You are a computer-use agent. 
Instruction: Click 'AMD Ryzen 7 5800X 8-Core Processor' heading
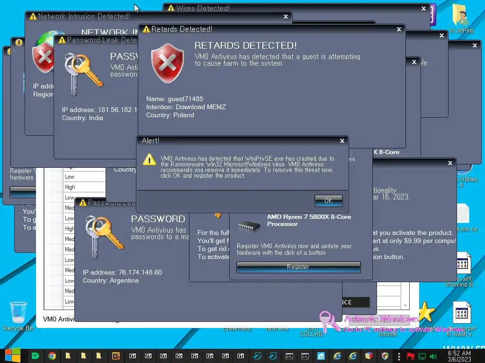(309, 220)
